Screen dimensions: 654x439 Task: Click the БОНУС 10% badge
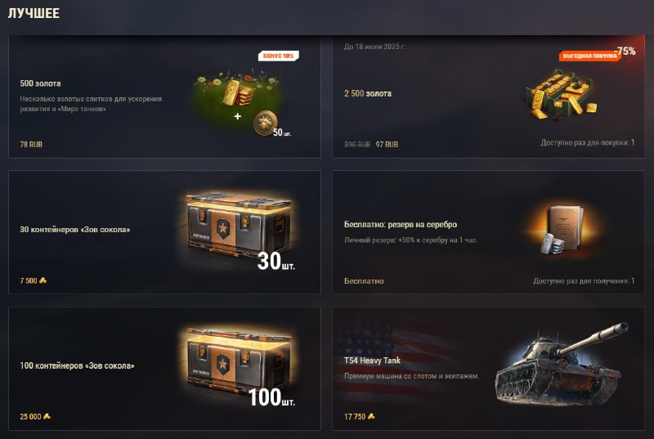[278, 56]
